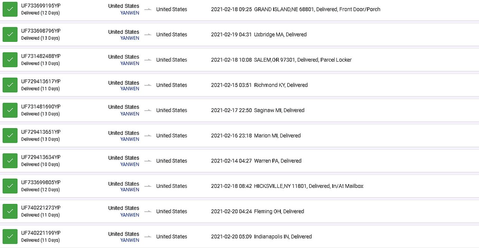
Task: Open tracking number UF740221199YP details
Action: (41, 233)
